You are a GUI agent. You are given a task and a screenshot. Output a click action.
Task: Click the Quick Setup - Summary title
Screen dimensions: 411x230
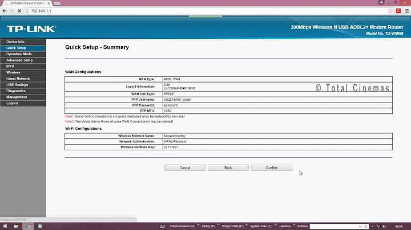tap(97, 47)
